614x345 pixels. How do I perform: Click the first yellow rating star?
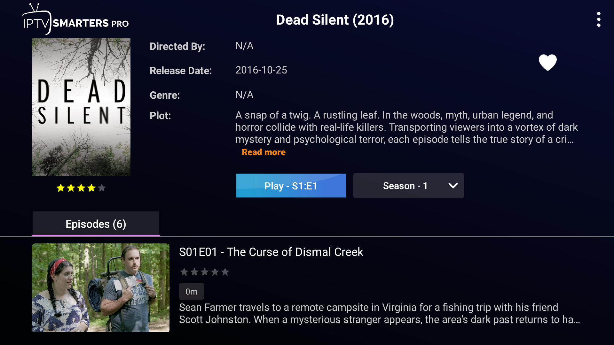point(60,188)
